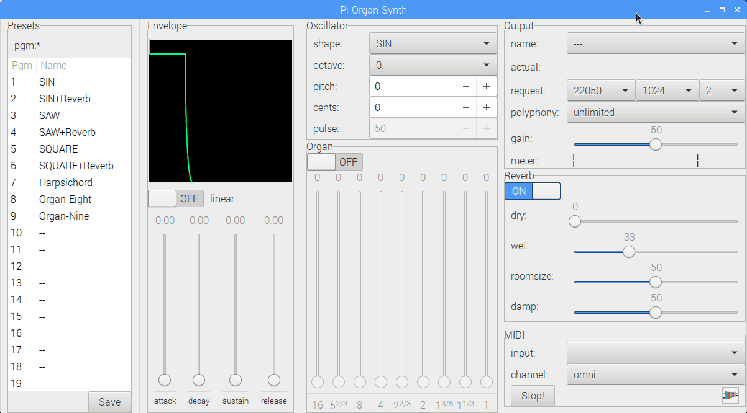
Task: Click the cents value input field
Action: [x=413, y=108]
